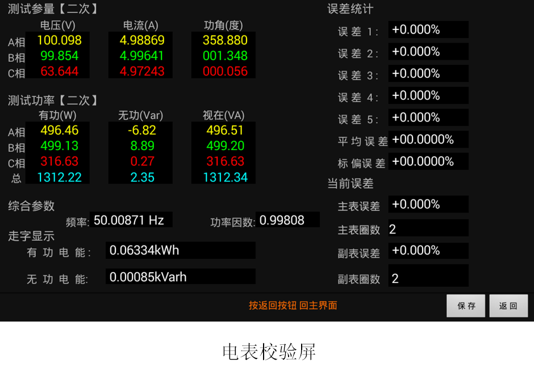Click the 频率 field showing 50.00871 Hz

tap(131, 220)
